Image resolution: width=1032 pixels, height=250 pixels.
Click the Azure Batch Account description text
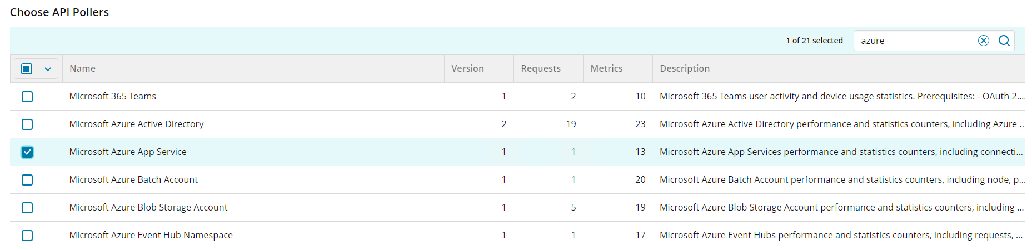[842, 179]
